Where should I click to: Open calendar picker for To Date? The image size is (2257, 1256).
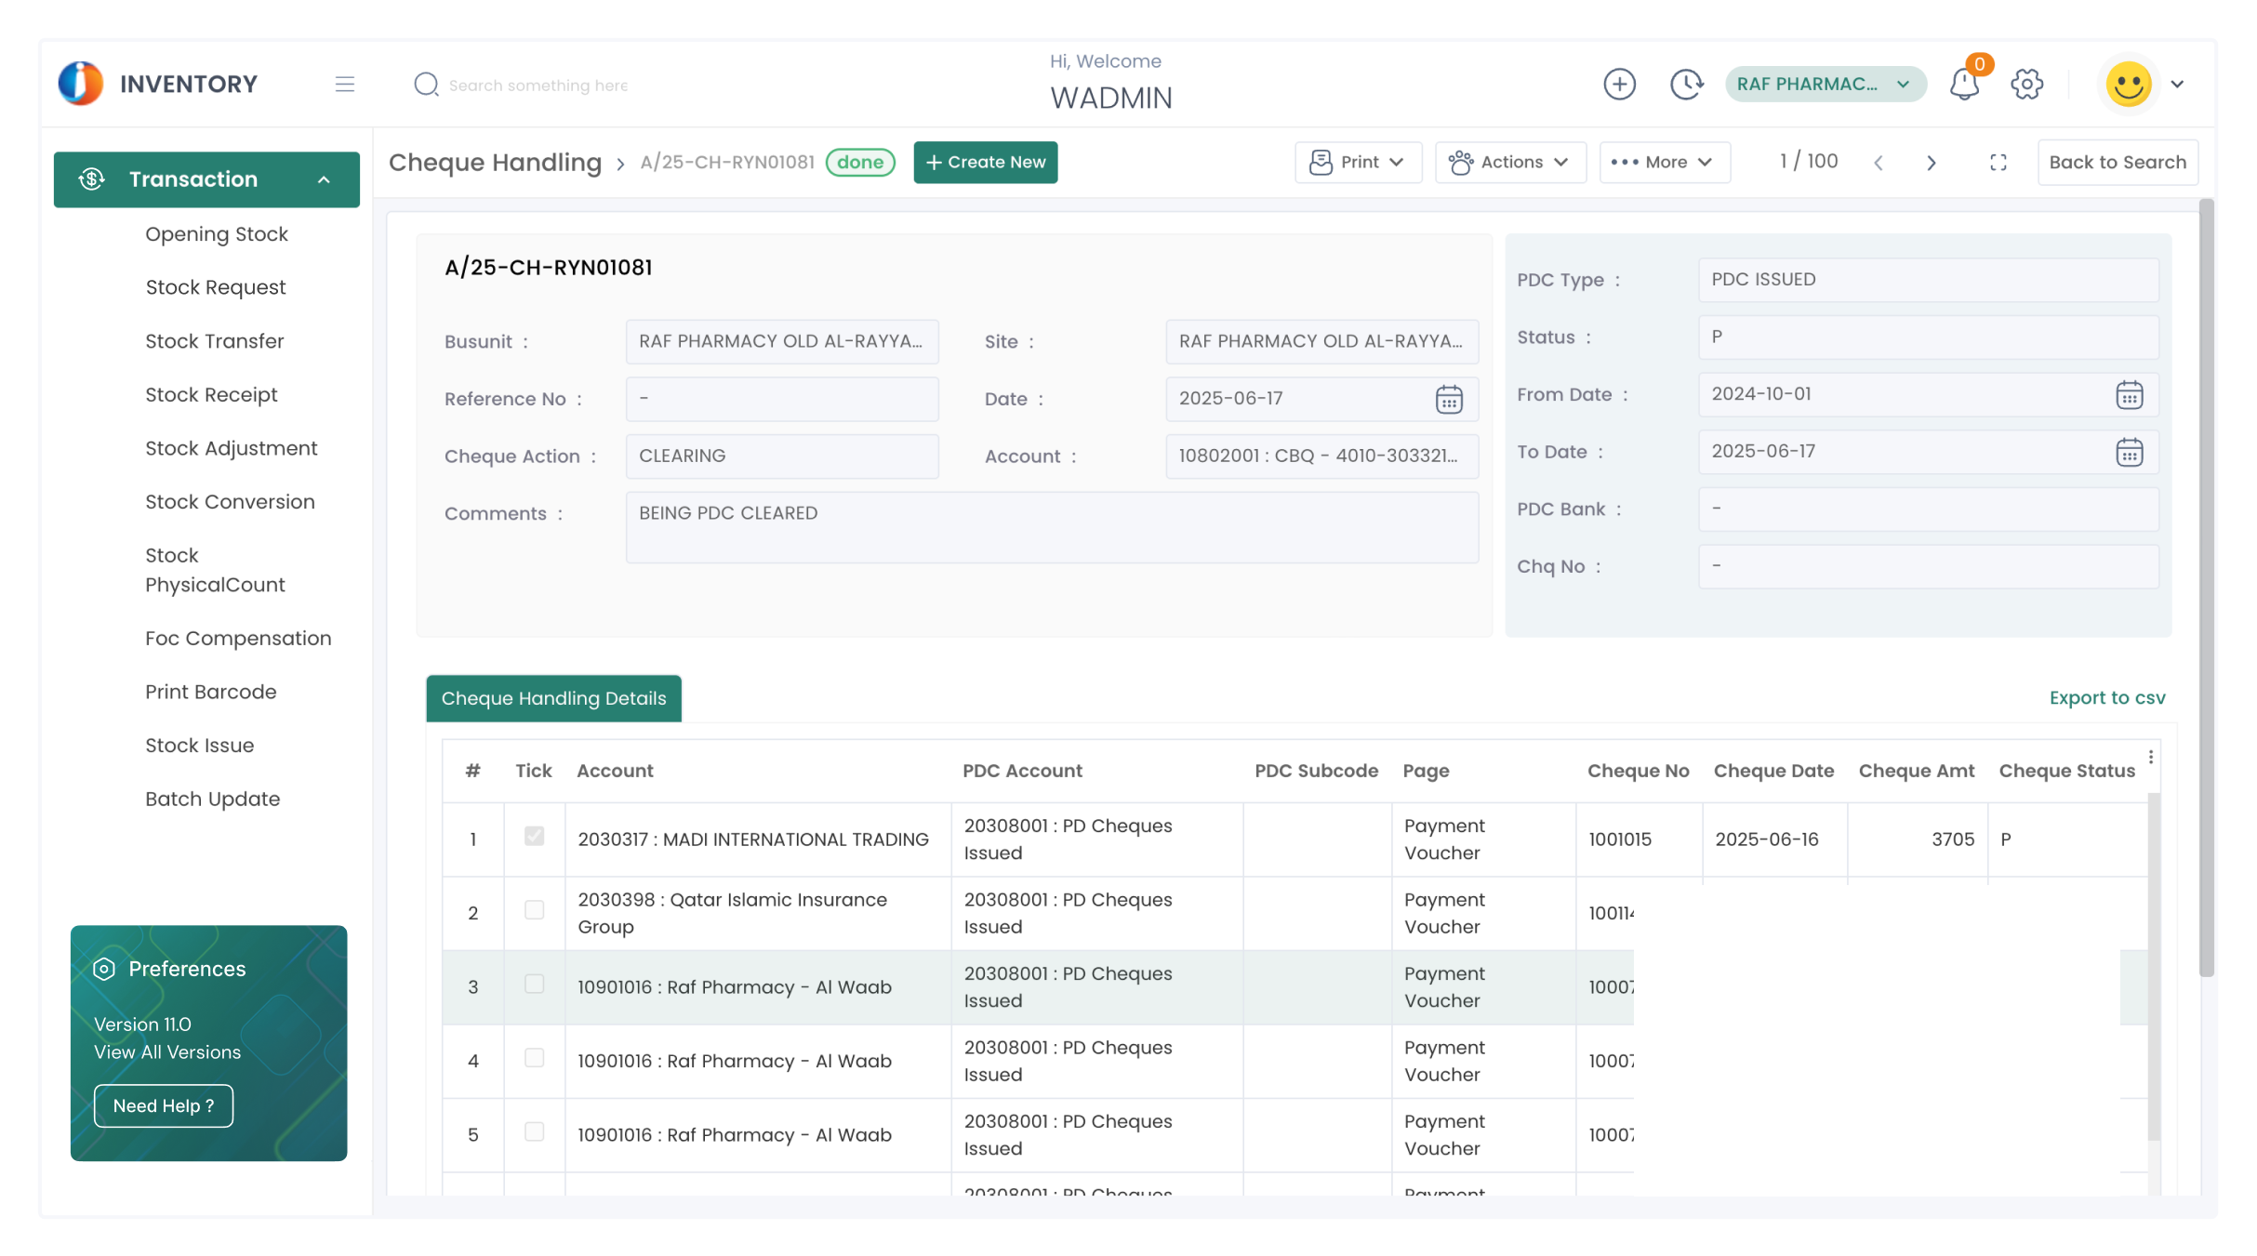(x=2129, y=452)
